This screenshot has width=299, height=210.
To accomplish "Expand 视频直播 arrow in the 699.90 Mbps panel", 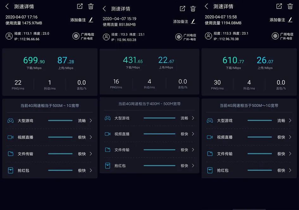I will tap(91, 137).
